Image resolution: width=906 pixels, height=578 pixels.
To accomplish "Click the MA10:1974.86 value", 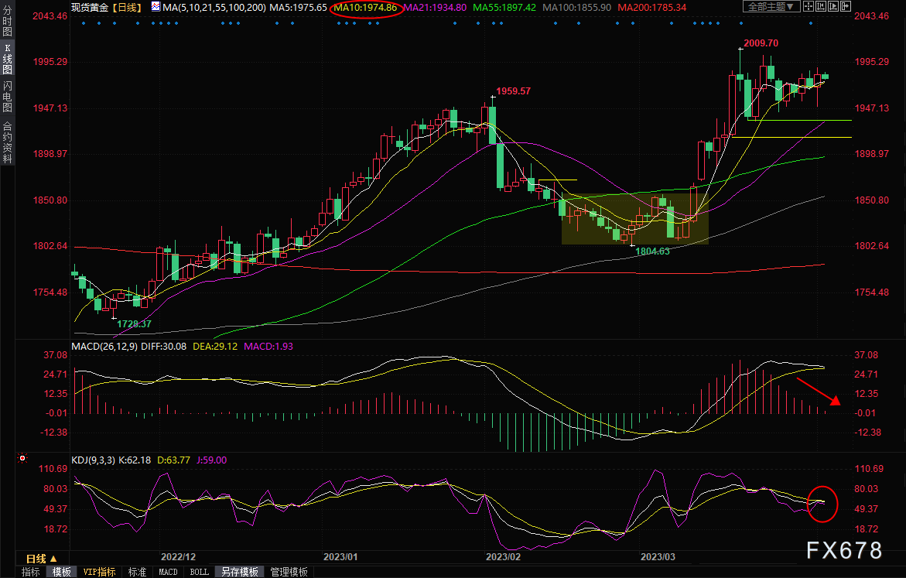I will coord(366,8).
